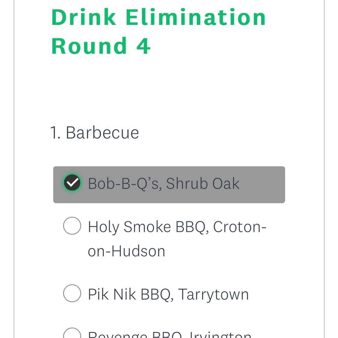Click the word "Tarrytown" in the third option
The width and height of the screenshot is (338, 338).
(x=213, y=294)
